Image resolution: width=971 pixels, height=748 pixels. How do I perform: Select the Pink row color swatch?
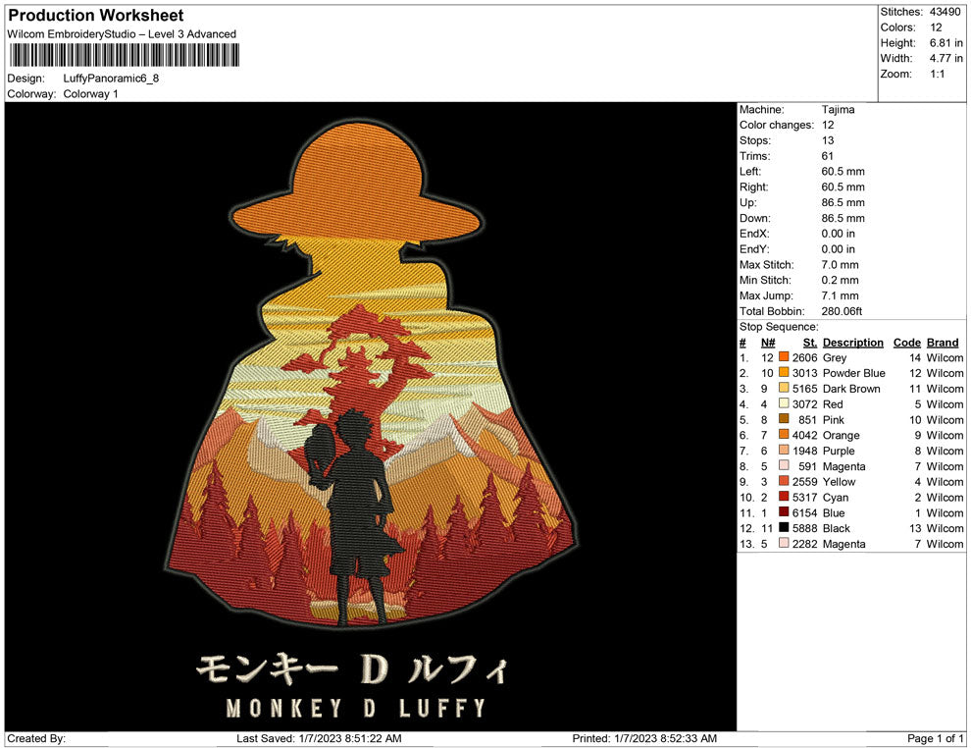point(784,419)
